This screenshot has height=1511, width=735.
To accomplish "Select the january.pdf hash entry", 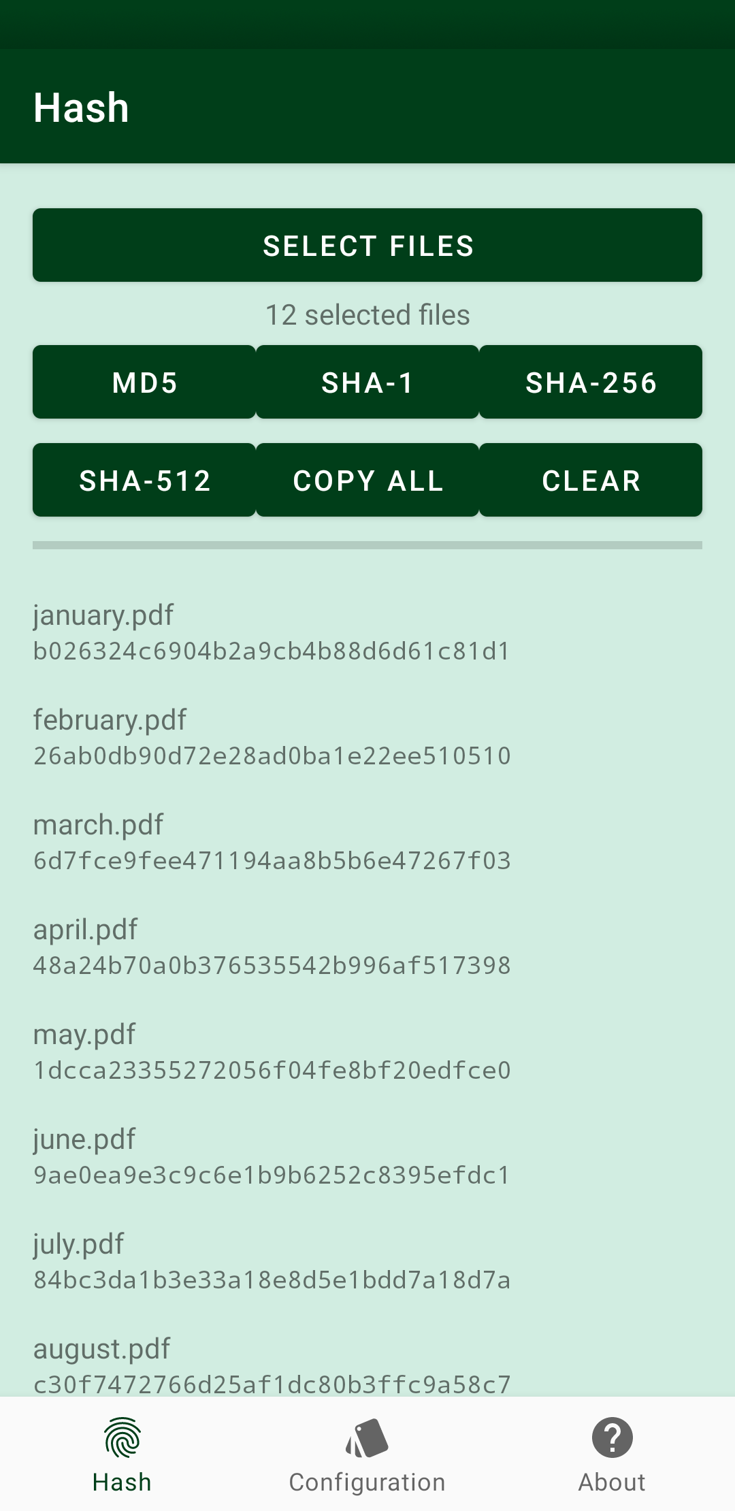I will [272, 633].
